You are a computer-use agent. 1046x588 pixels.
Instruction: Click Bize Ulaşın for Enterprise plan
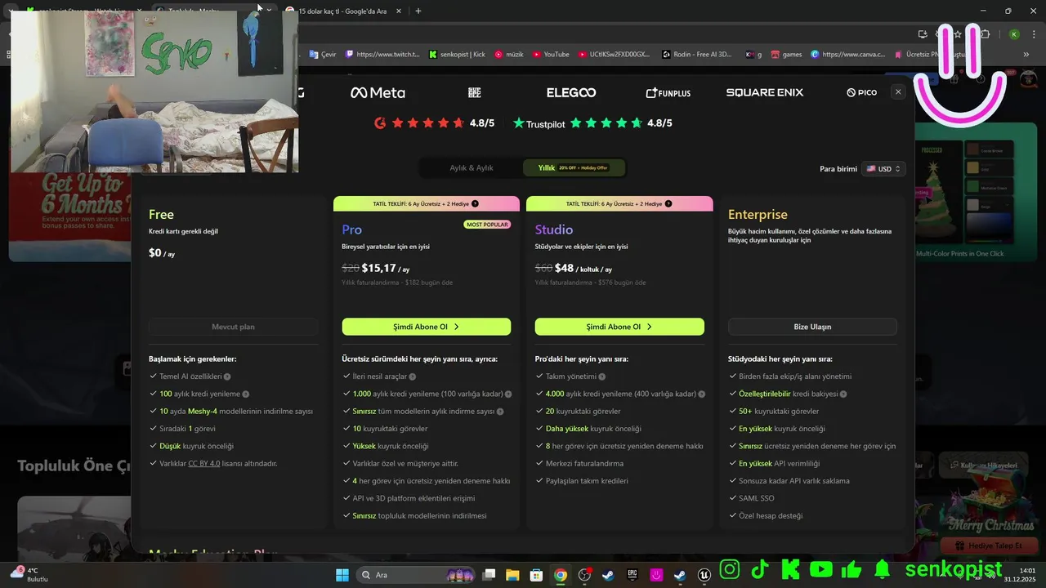click(812, 327)
